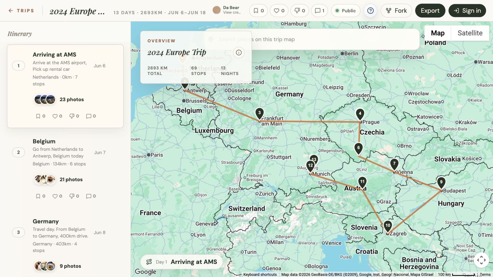
Task: Dislike the Belgium day
Action: (x=74, y=196)
